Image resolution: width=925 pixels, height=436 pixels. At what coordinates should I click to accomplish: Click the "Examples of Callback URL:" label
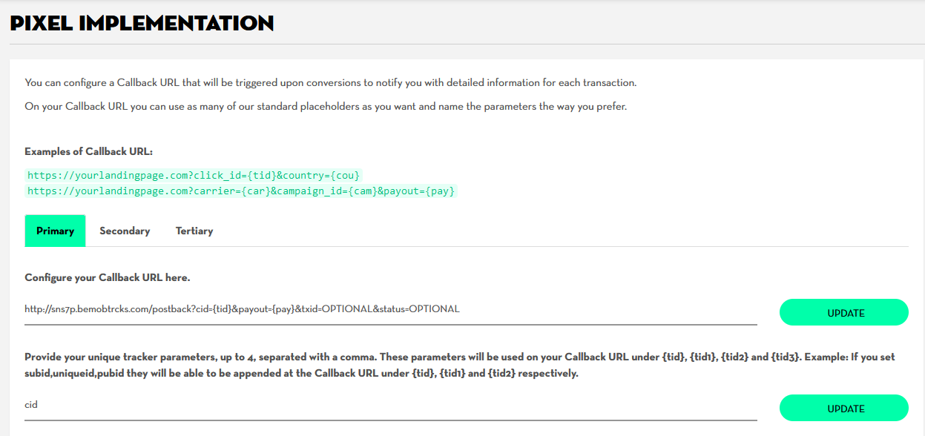click(x=88, y=151)
